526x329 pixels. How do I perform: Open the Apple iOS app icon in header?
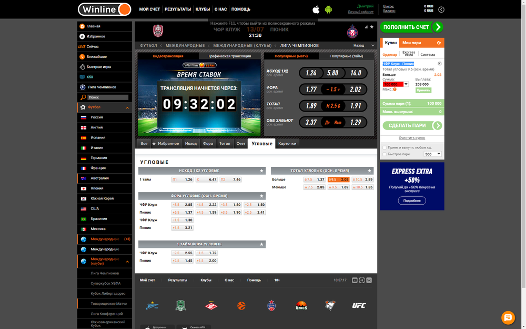coord(316,9)
